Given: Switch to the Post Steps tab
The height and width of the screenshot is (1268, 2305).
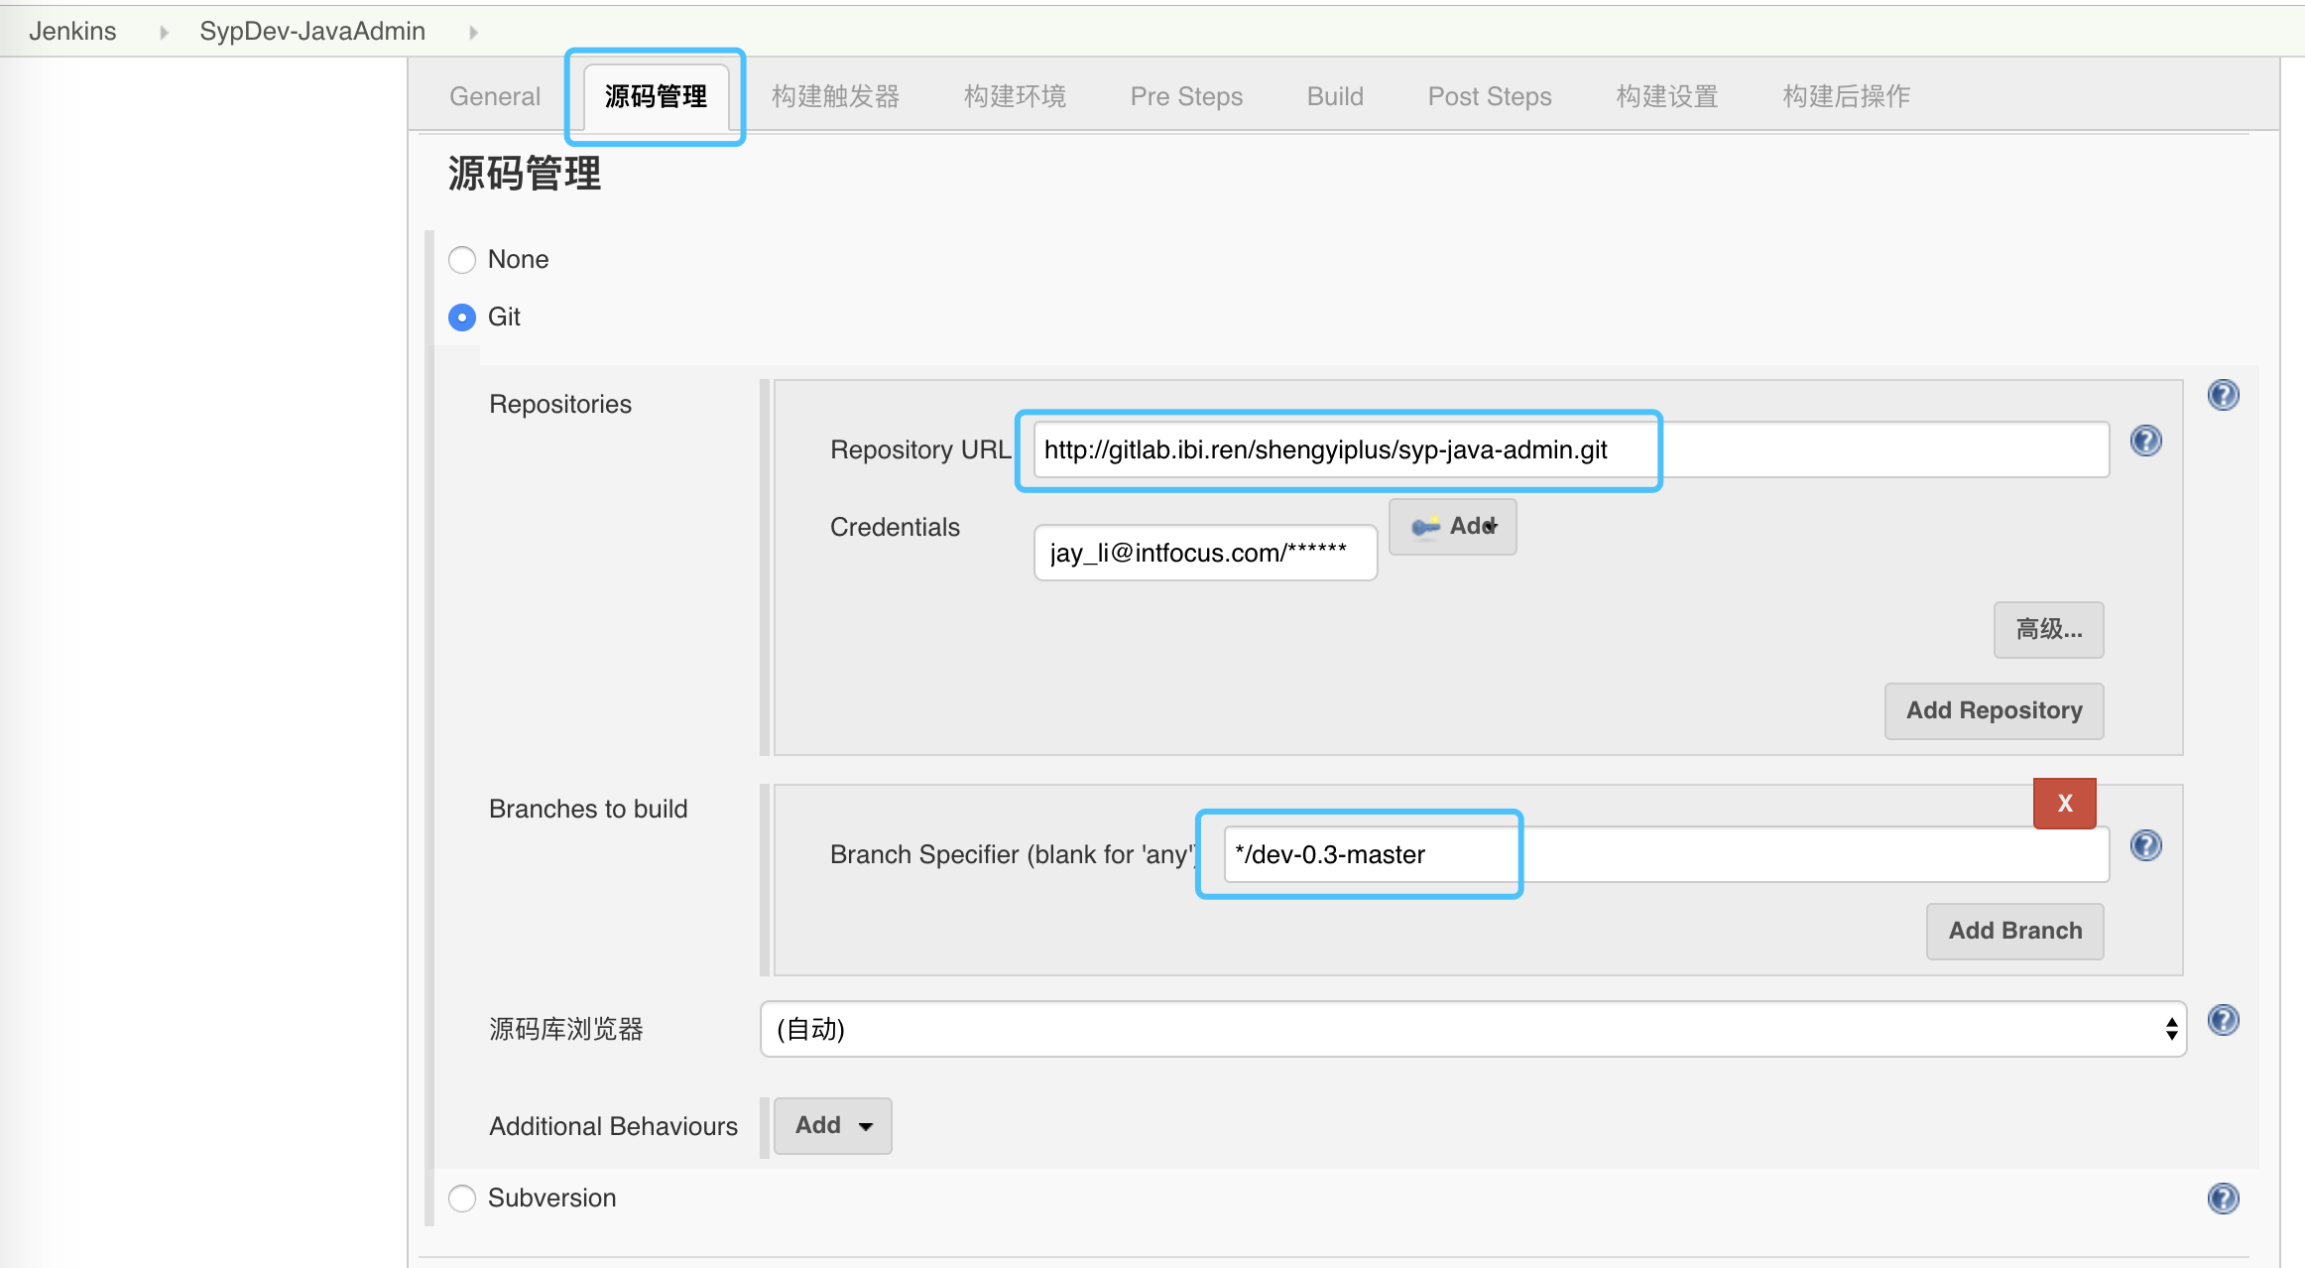Looking at the screenshot, I should point(1490,96).
